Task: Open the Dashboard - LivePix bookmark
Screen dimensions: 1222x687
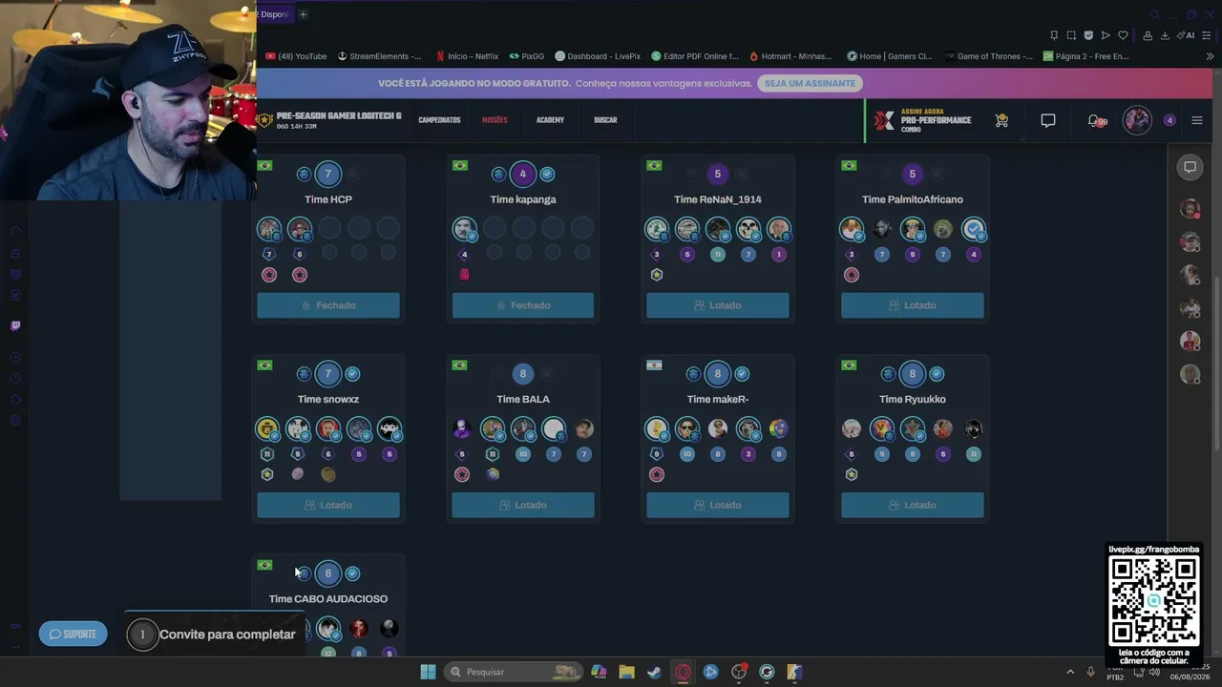Action: pyautogui.click(x=598, y=56)
